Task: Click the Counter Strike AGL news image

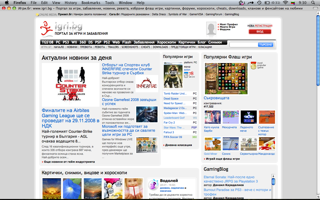Action: pos(70,85)
